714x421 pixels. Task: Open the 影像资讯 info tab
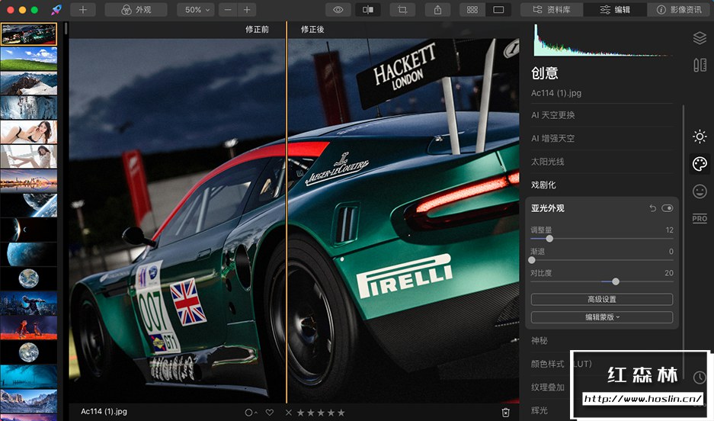(680, 10)
